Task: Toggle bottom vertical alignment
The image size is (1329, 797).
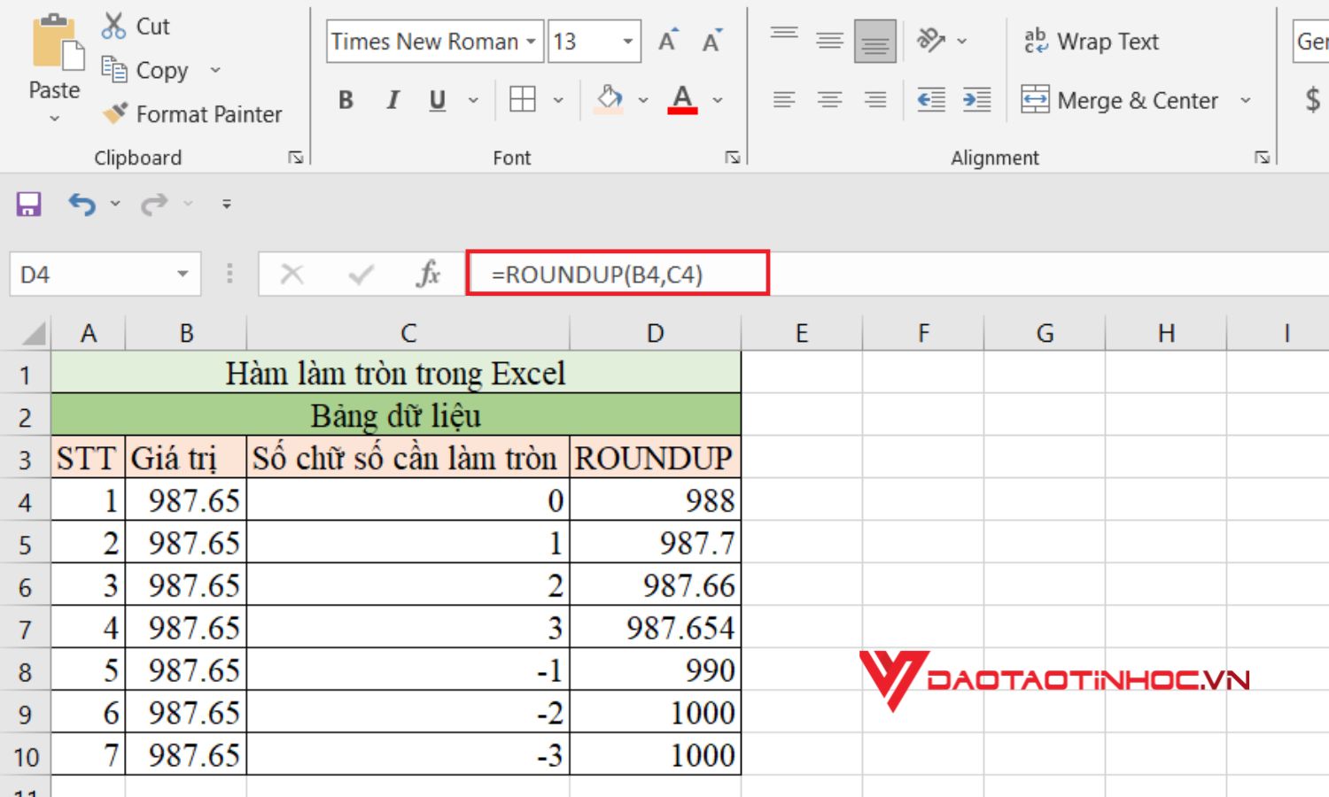Action: (874, 39)
